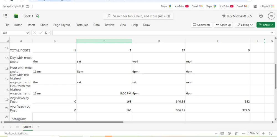Image resolution: width=277 pixels, height=137 pixels.
Task: Open the Comments pane button
Action: pos(201,25)
